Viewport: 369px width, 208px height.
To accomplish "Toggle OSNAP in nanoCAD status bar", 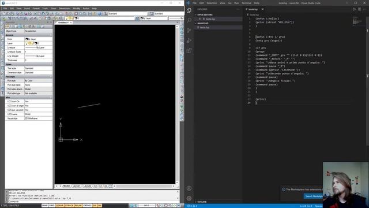I will [59, 206].
